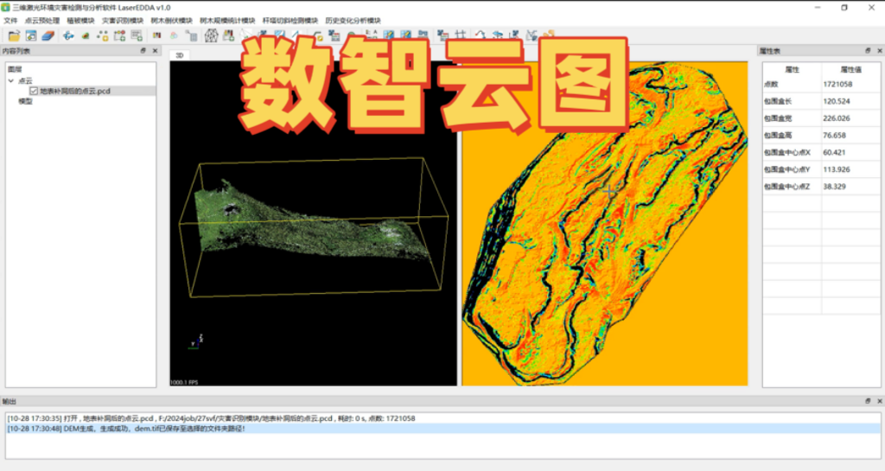Toggle the 地表补洞后的点云.pcd layer checkbox
This screenshot has width=885, height=471.
(x=34, y=91)
